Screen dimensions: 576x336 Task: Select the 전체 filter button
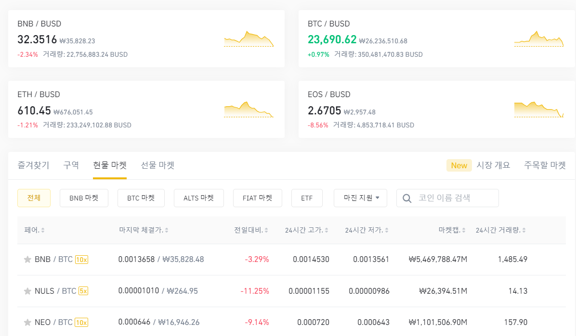pos(34,198)
